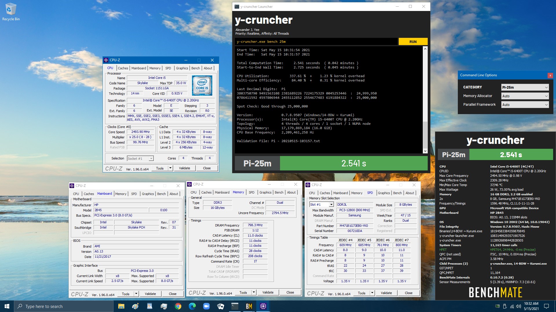This screenshot has height=312, width=556.
Task: Open the SPD tab in the Memory CPU-Z window
Action: 251,192
